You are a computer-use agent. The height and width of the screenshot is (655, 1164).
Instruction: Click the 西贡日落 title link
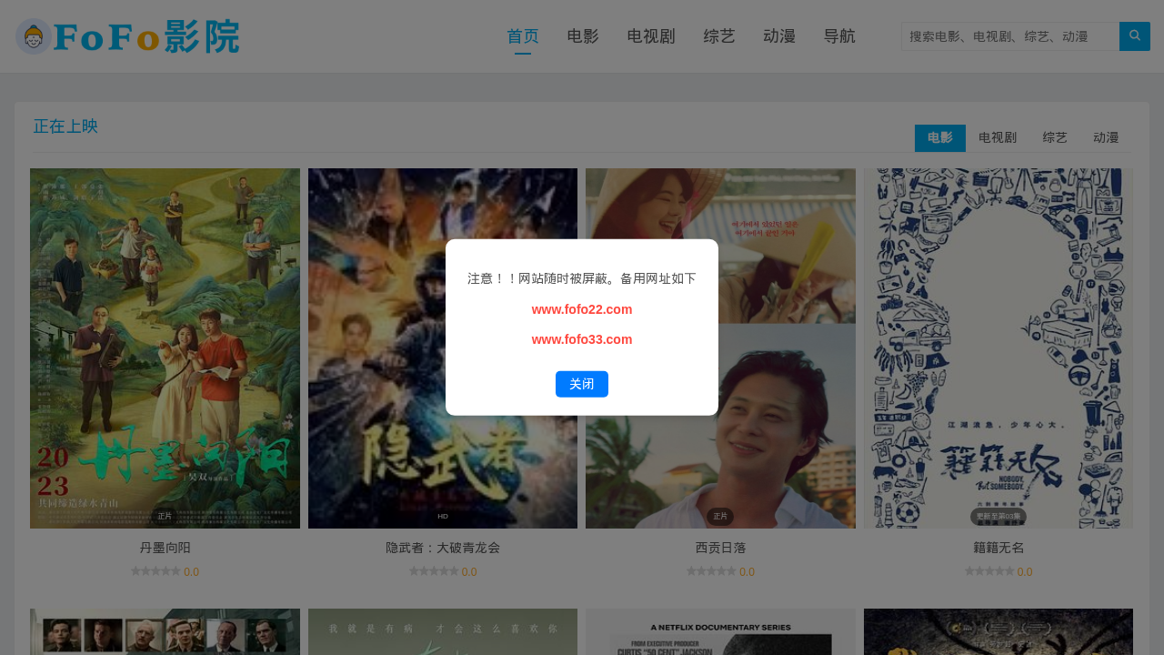[720, 548]
